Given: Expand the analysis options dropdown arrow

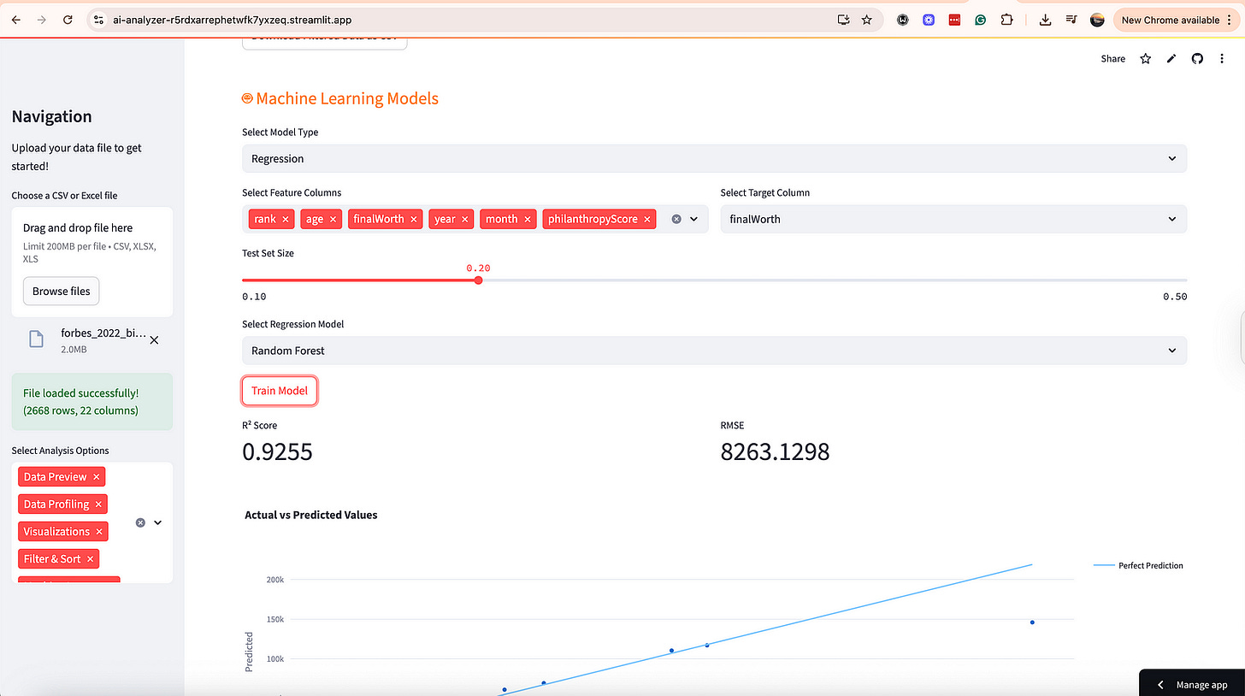Looking at the screenshot, I should point(158,522).
